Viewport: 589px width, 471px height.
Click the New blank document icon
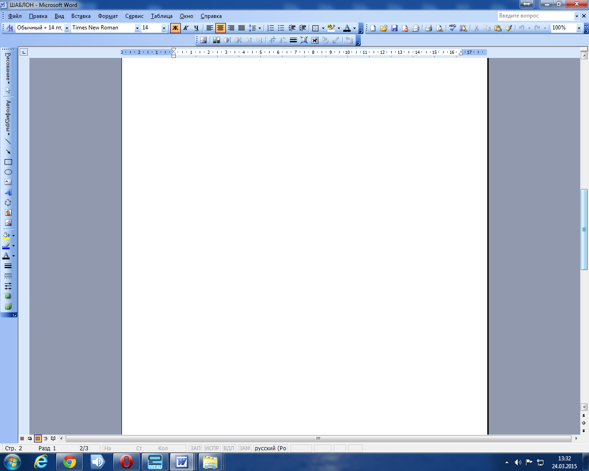click(x=373, y=28)
